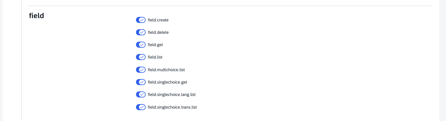Turn off the field.delete switch
This screenshot has width=446, height=121.
141,32
